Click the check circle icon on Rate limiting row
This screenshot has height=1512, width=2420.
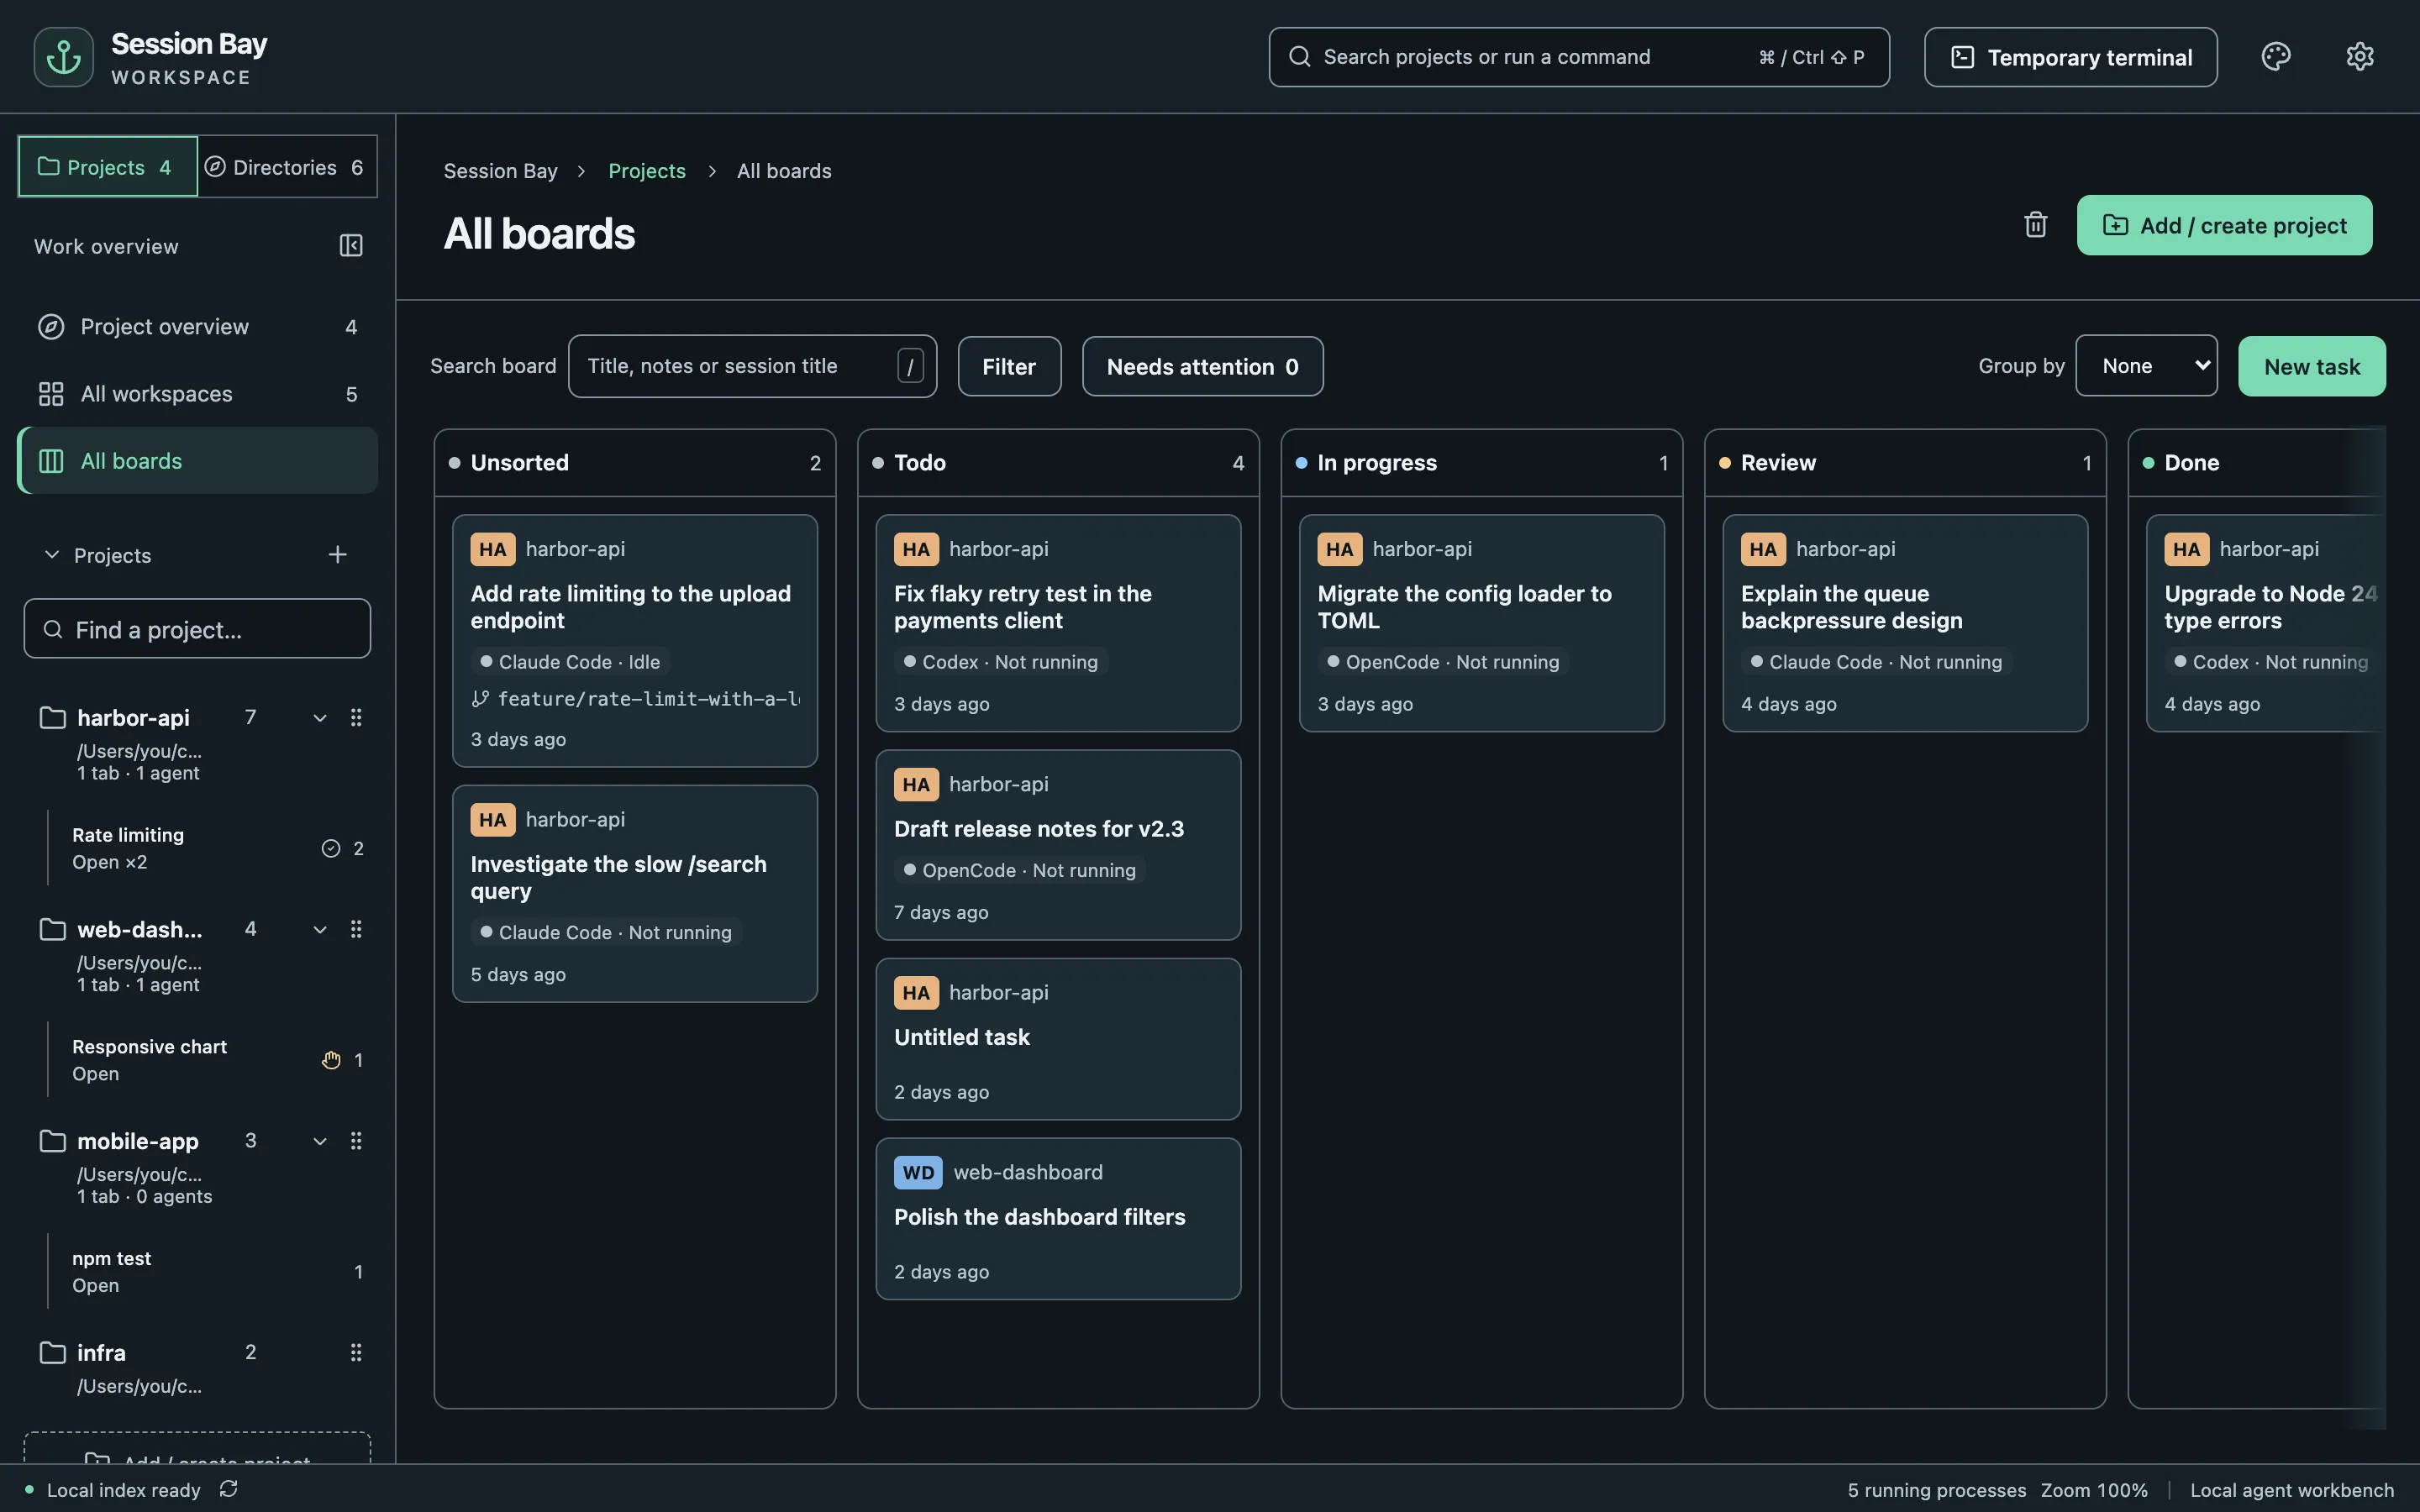(x=331, y=848)
